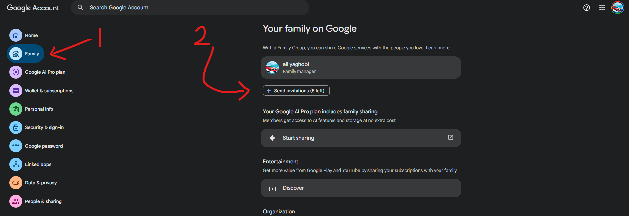The height and width of the screenshot is (216, 629).
Task: Open the Google password icon
Action: pos(16,146)
